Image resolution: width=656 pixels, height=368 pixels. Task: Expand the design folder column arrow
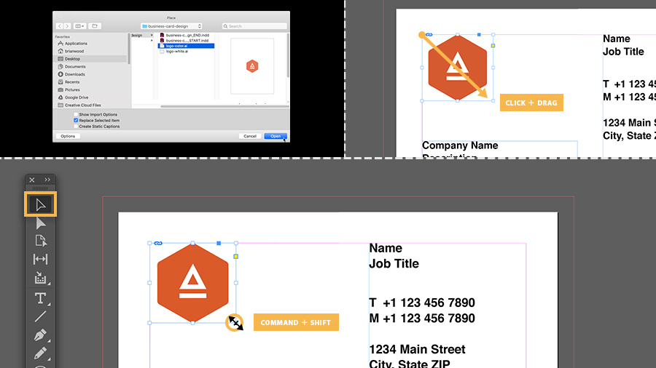[152, 36]
